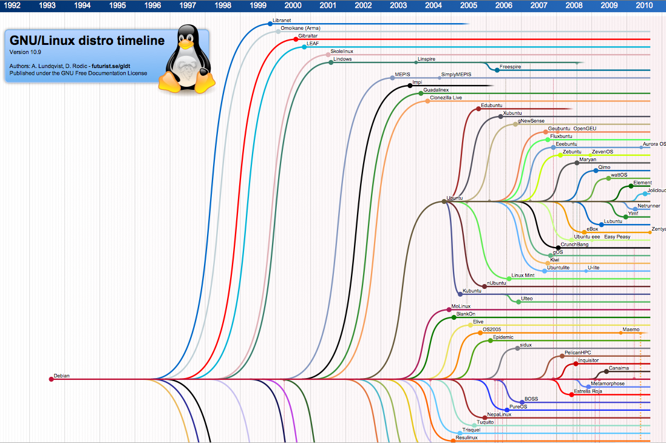Click the Impi black node
This screenshot has width=666, height=443.
pyautogui.click(x=410, y=86)
